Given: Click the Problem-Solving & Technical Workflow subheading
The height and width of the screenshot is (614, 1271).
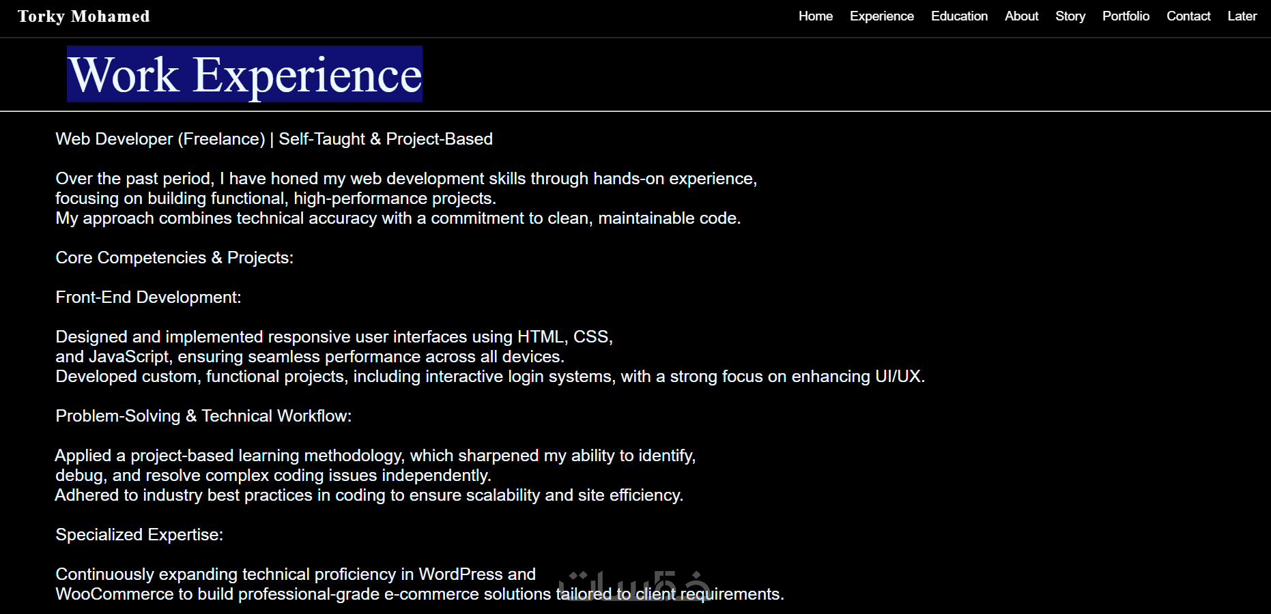Looking at the screenshot, I should tap(203, 416).
